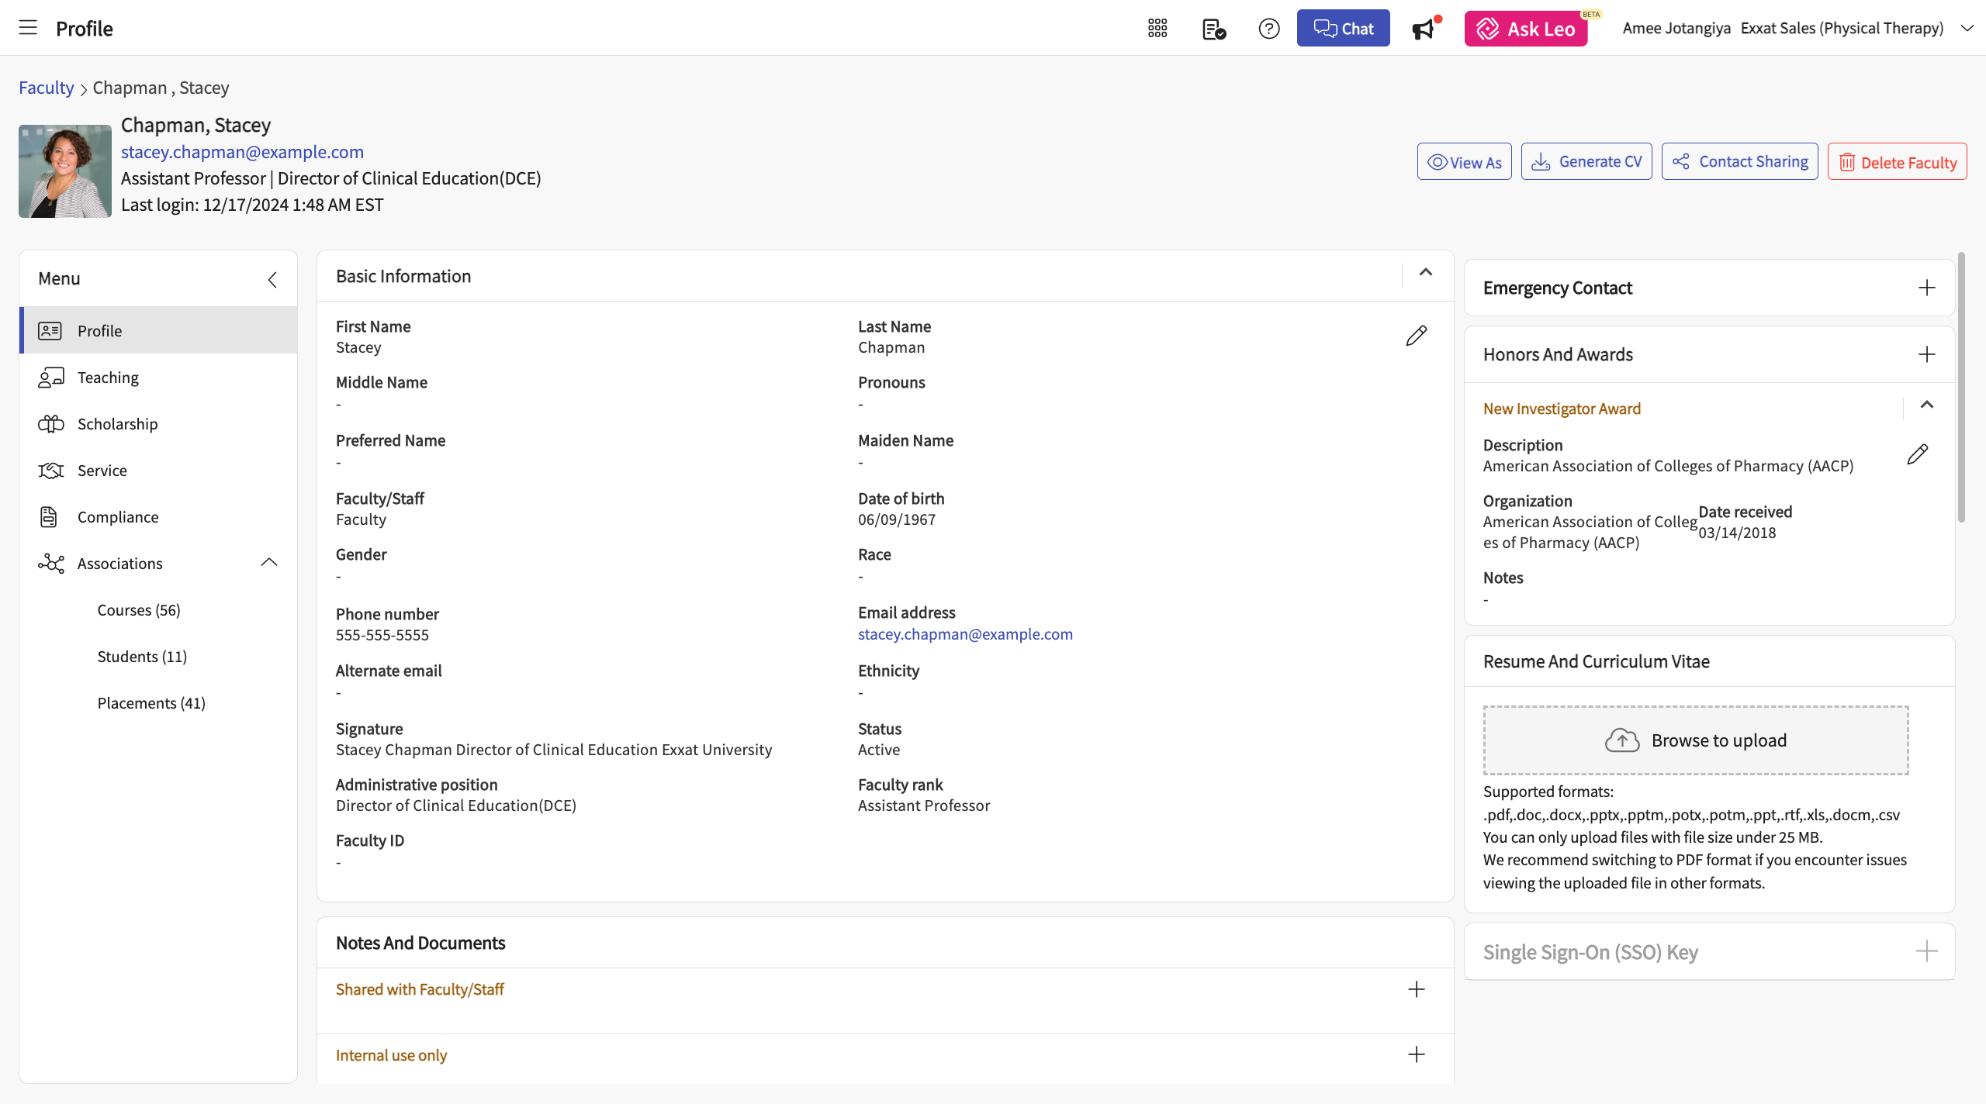Open the hamburger navigation menu
Image resolution: width=1986 pixels, height=1104 pixels.
coord(28,28)
